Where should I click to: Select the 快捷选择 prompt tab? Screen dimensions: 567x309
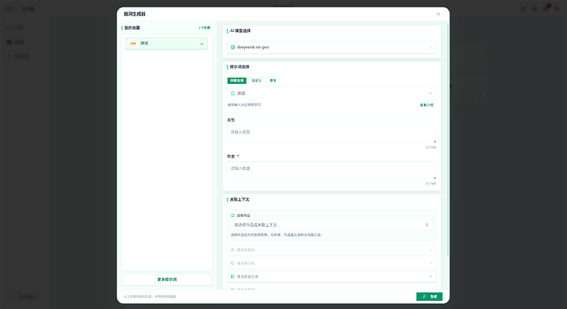[237, 81]
